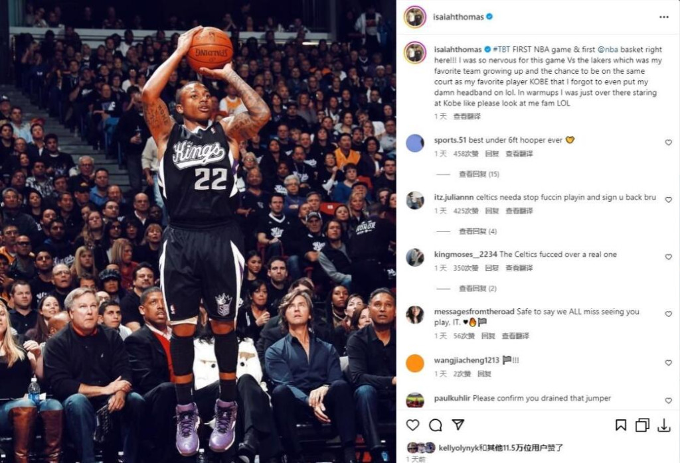Screen dimensions: 680x463
Task: Reply to the messagesfromtheroad comment
Action: tap(488, 336)
